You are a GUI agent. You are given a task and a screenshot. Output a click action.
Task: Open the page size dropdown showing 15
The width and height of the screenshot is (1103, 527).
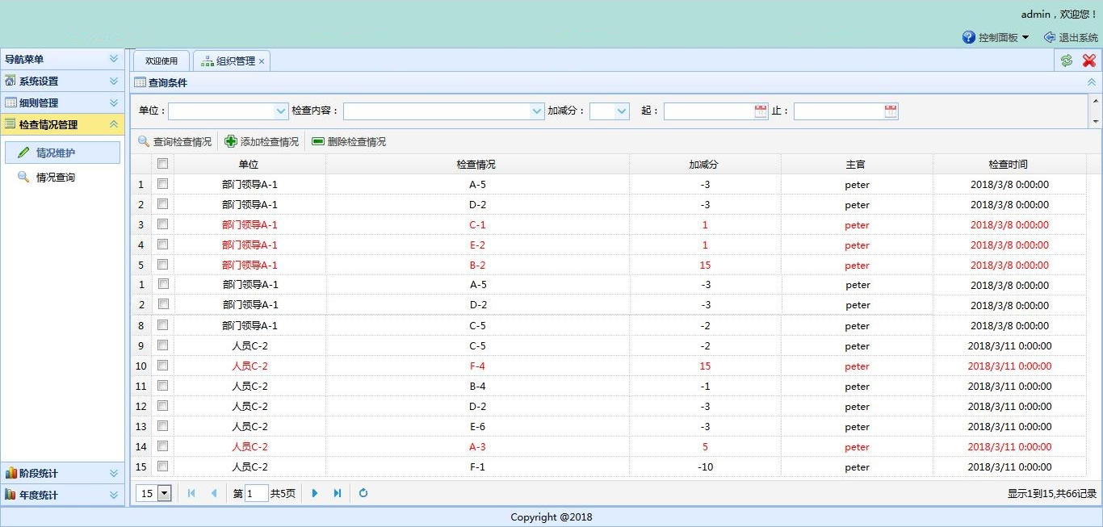tap(165, 493)
